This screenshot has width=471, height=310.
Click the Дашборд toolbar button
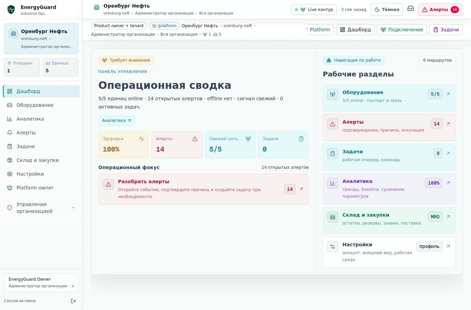(355, 30)
